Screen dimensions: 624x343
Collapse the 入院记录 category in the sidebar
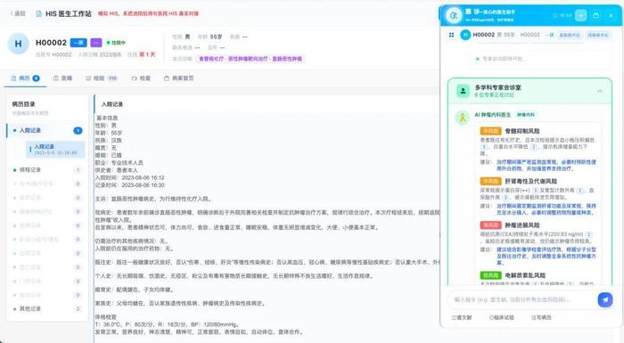coord(47,130)
